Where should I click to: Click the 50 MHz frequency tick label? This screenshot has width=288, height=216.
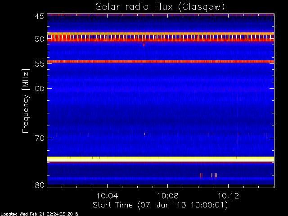(39, 39)
